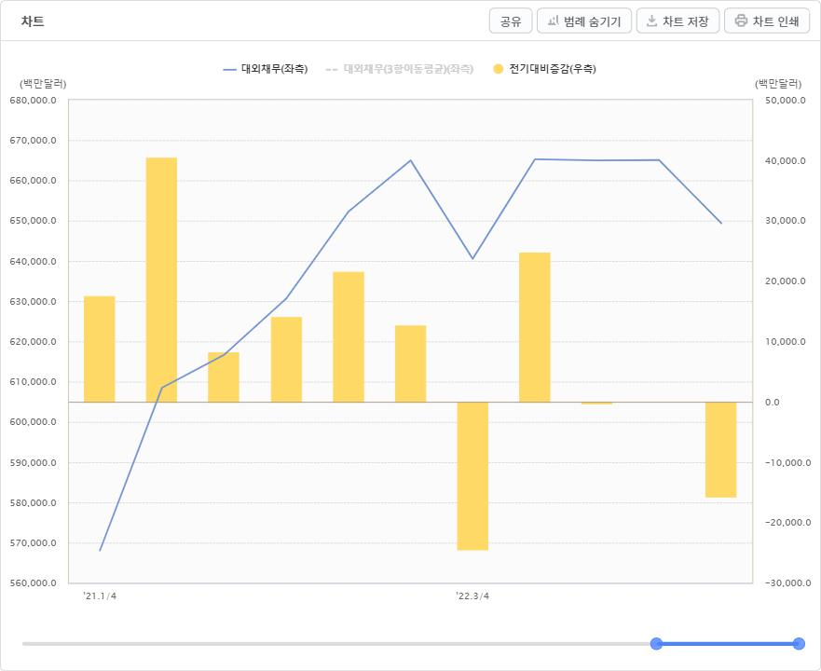This screenshot has width=821, height=671.
Task: Click the 차트 panel title
Action: pyautogui.click(x=33, y=21)
